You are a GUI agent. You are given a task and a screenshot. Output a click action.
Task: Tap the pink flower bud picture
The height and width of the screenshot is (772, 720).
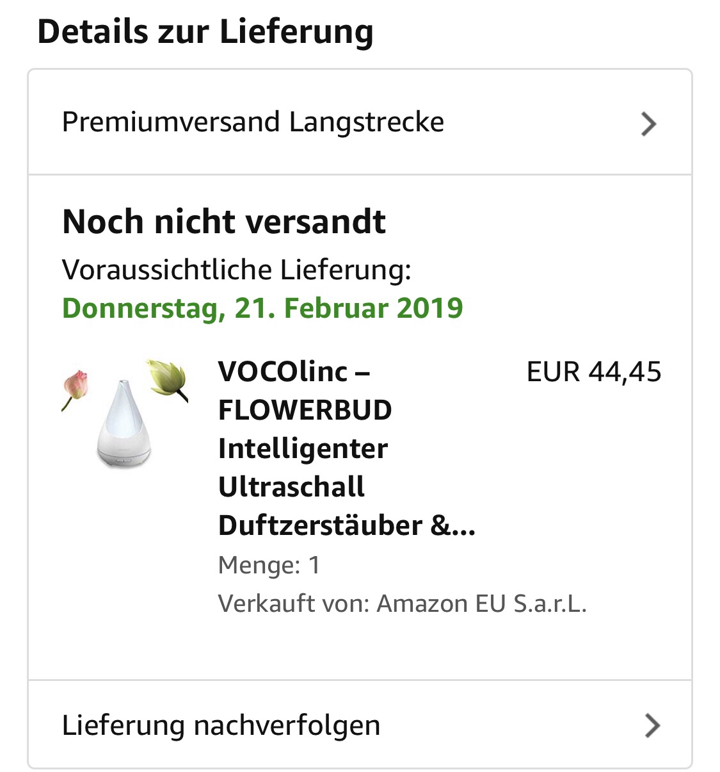pos(75,386)
